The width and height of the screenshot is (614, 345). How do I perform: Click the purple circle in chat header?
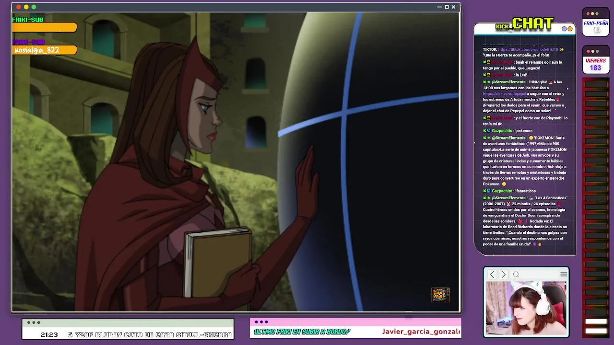[565, 29]
